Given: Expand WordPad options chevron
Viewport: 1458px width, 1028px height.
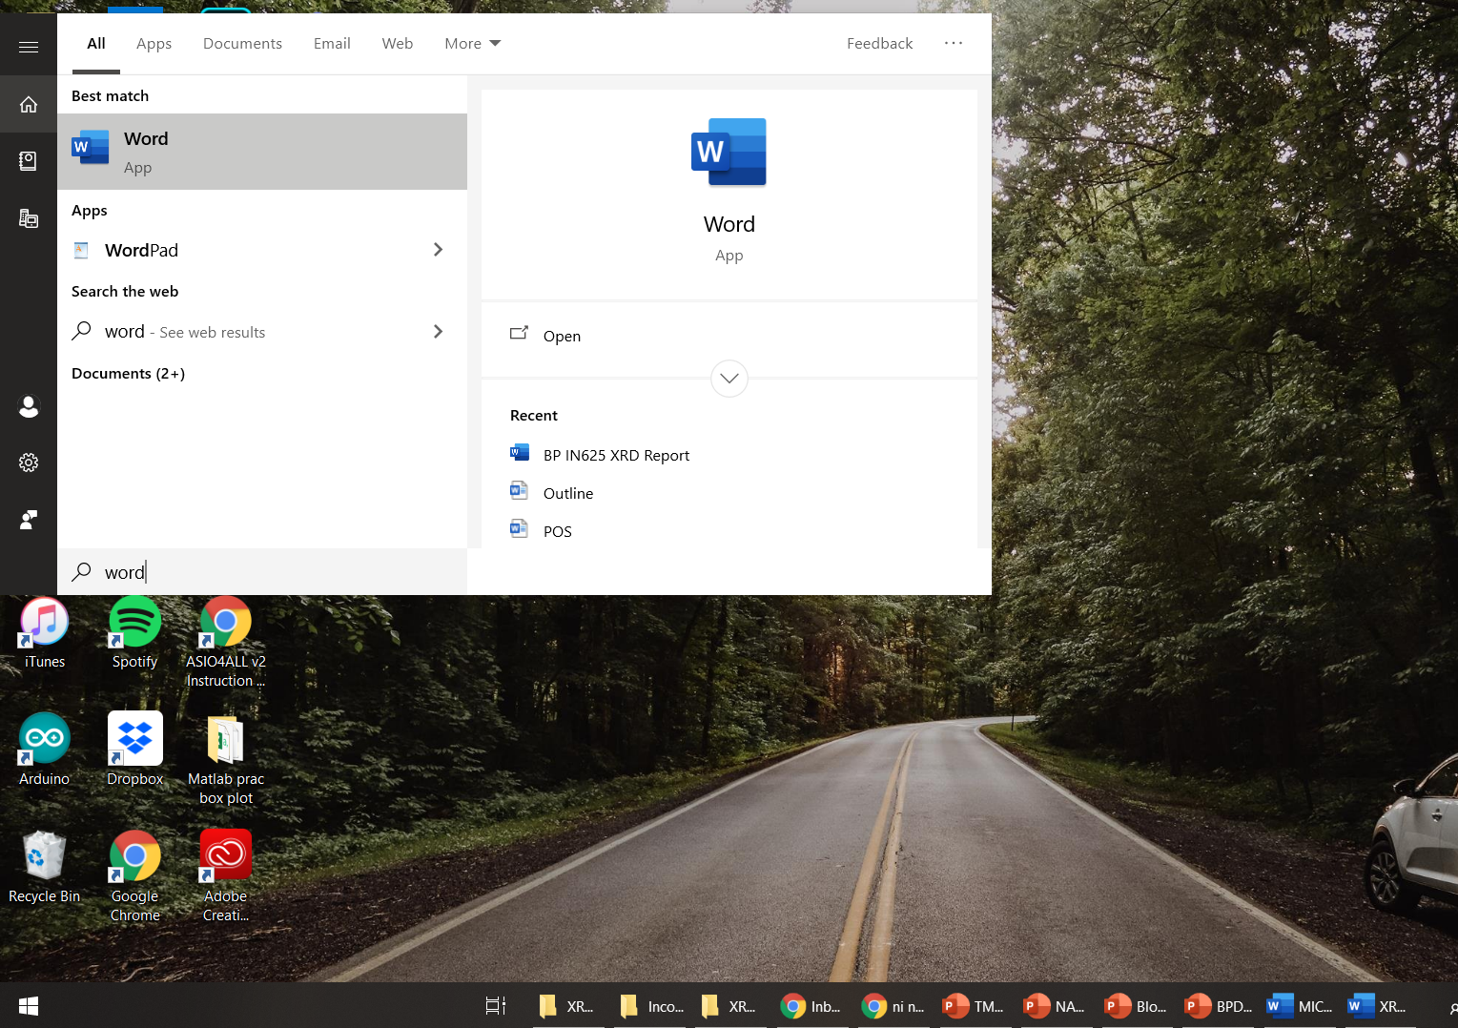Looking at the screenshot, I should click(439, 249).
